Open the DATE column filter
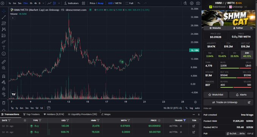This screenshot has width=257, height=137. click(9, 120)
